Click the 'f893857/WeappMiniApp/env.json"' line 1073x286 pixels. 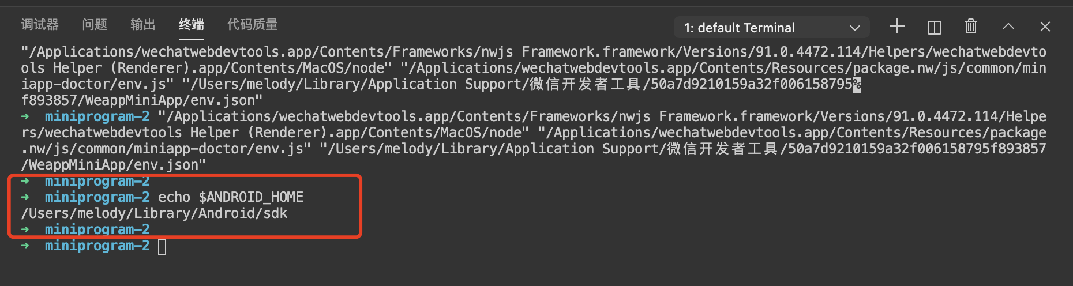point(142,100)
